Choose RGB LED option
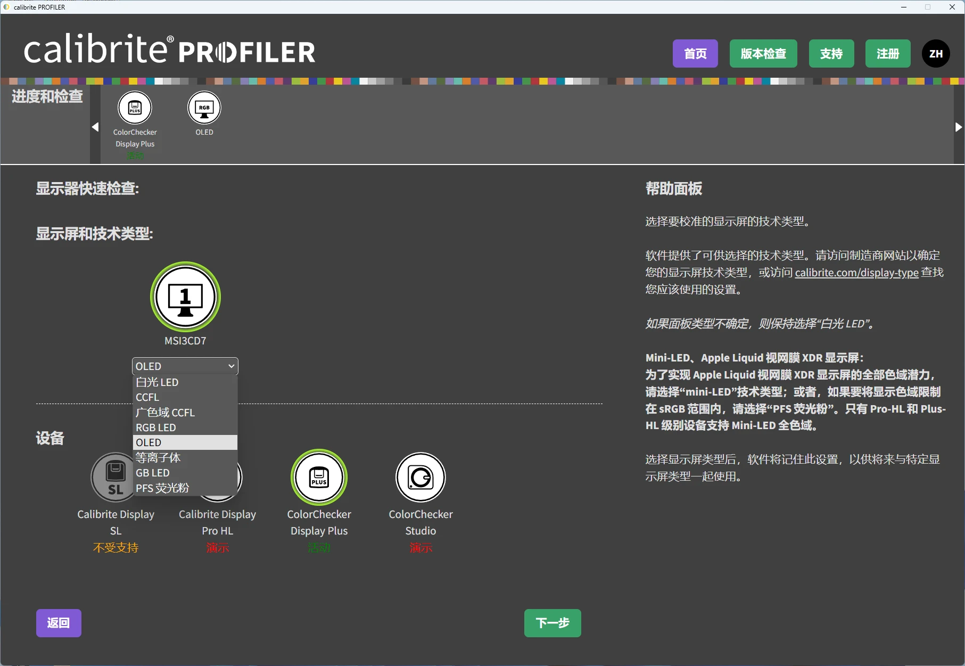 point(185,427)
